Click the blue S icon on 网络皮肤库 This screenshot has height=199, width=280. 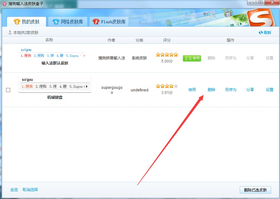(56, 22)
